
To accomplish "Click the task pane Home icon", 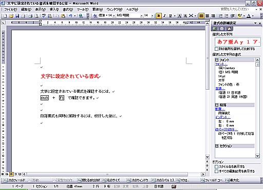I will (x=229, y=29).
